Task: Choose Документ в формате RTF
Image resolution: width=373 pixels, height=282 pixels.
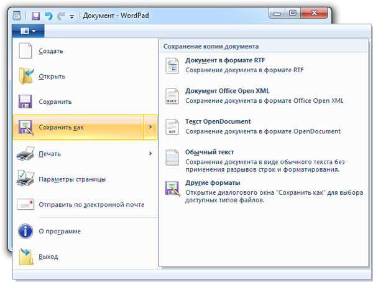Action: point(264,65)
